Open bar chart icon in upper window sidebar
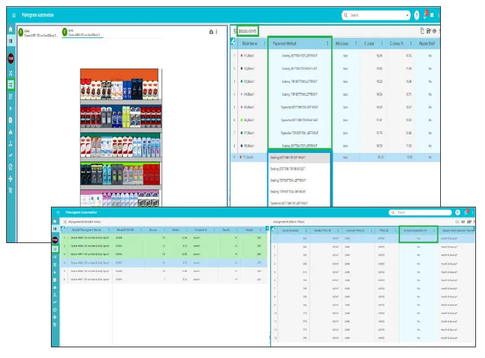The height and width of the screenshot is (358, 485). (11, 132)
